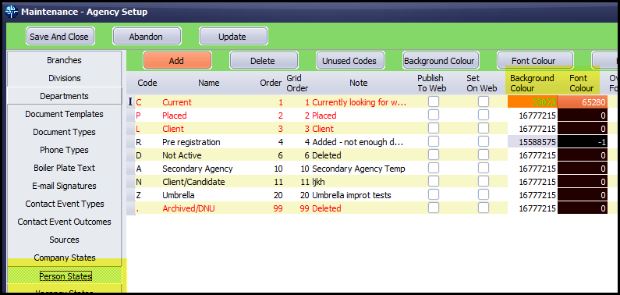Click the Update button
Image resolution: width=620 pixels, height=295 pixels.
click(232, 37)
